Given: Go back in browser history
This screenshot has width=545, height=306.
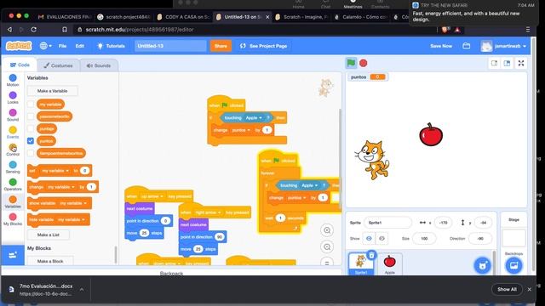Looking at the screenshot, I should point(9,30).
